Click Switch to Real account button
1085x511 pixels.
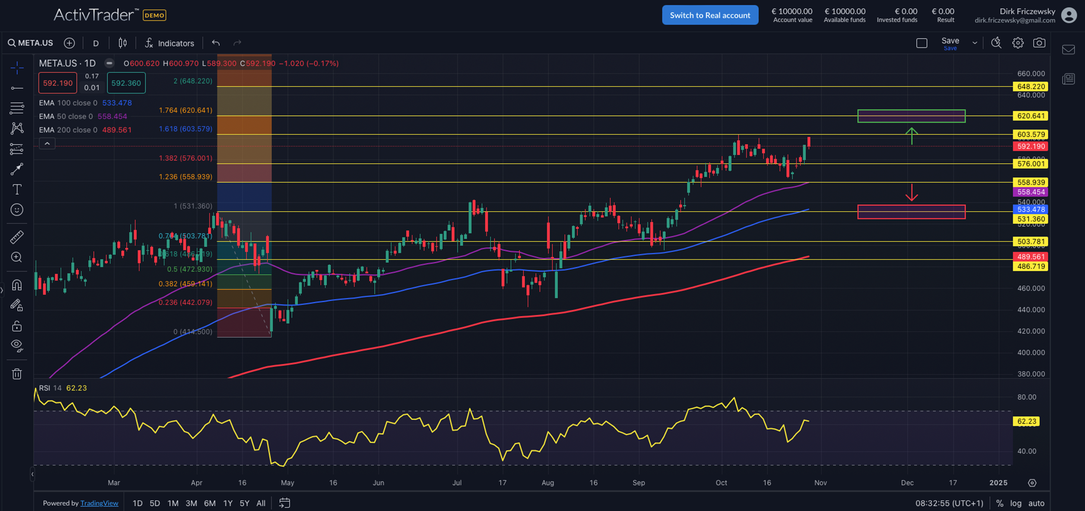[710, 15]
